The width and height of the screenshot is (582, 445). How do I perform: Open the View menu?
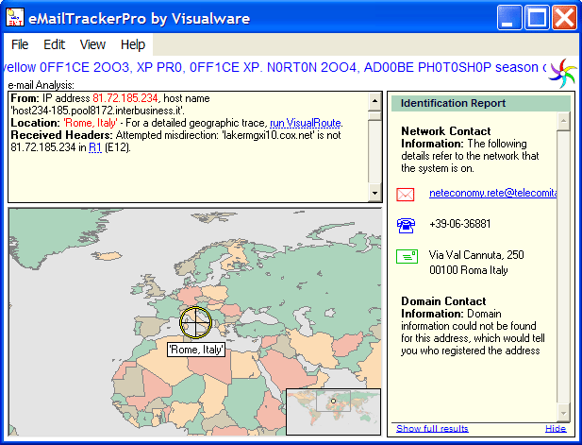[92, 44]
